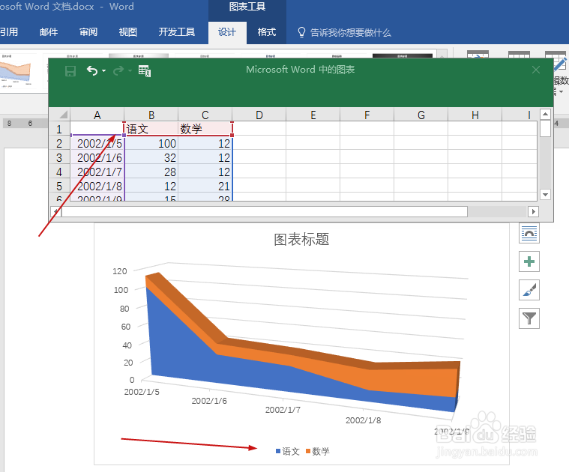The image size is (569, 472).
Task: Click the select-all corner of the spreadsheet
Action: tap(60, 115)
